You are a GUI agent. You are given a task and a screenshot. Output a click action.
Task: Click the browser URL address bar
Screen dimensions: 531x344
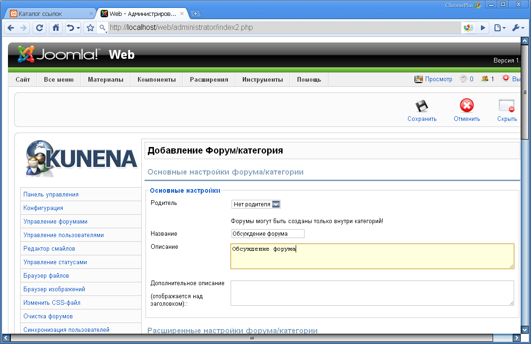coord(284,28)
